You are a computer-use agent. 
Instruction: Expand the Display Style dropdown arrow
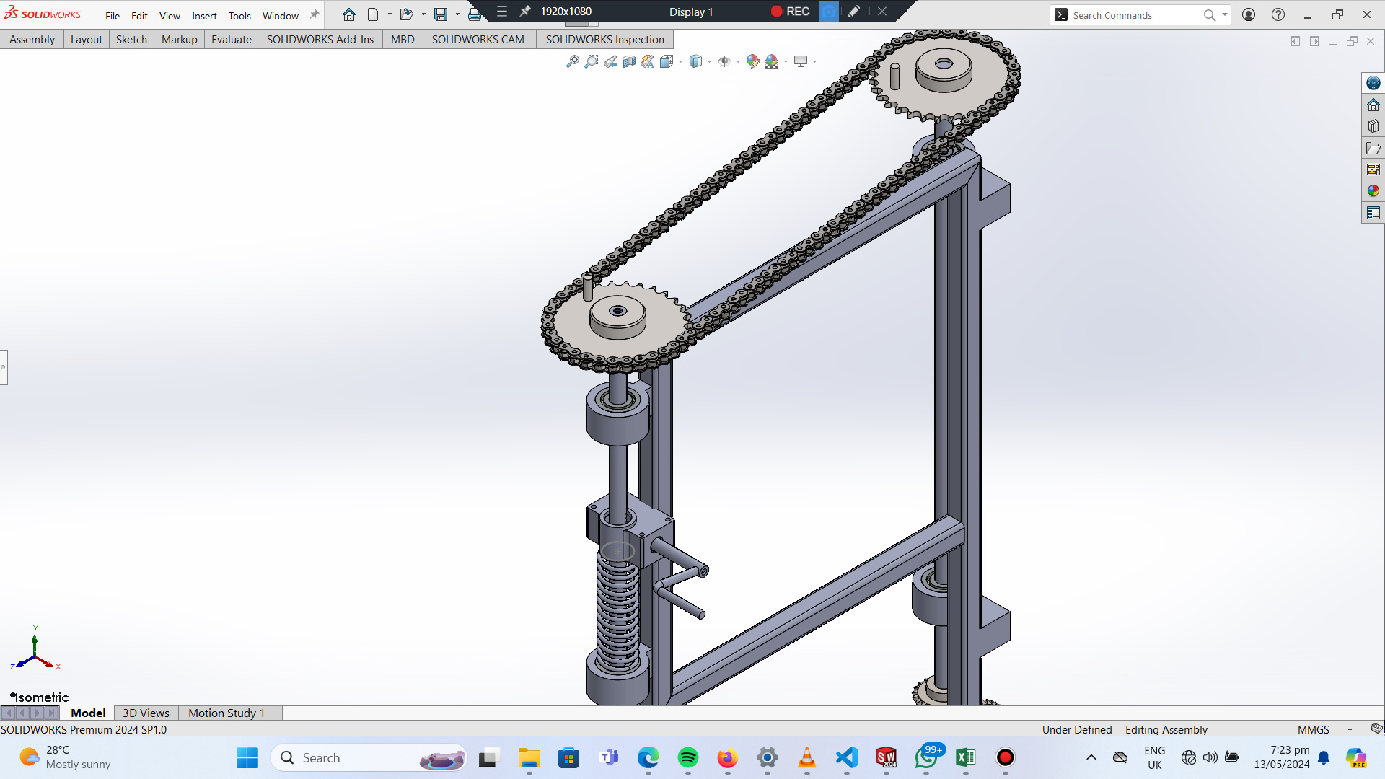click(709, 62)
